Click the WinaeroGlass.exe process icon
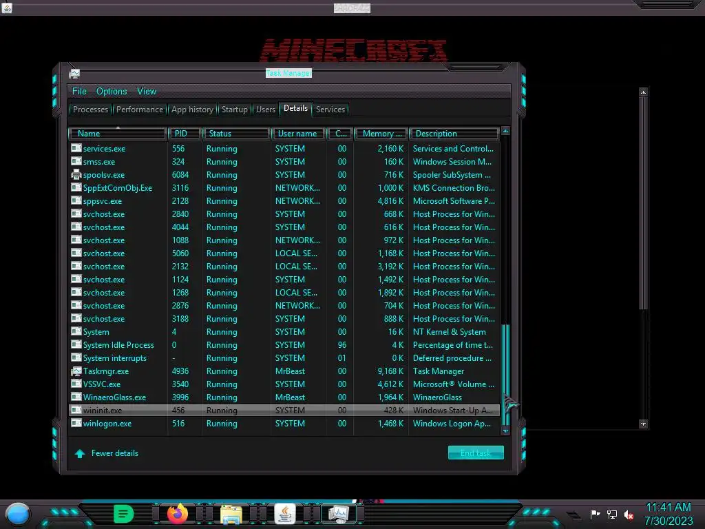 click(x=76, y=397)
